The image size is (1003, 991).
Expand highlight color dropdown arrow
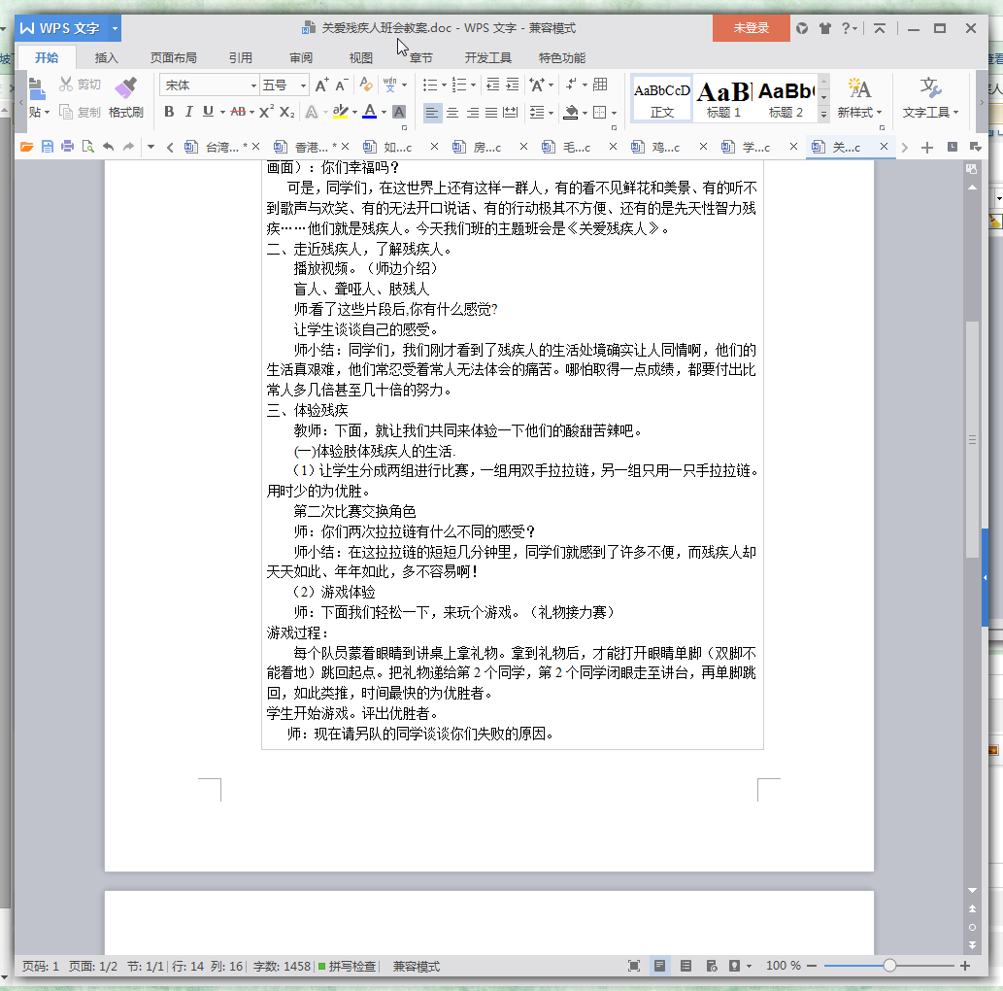(354, 113)
